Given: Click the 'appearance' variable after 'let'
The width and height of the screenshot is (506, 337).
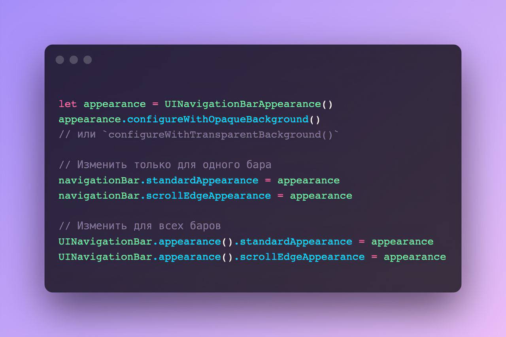Looking at the screenshot, I should tap(115, 105).
